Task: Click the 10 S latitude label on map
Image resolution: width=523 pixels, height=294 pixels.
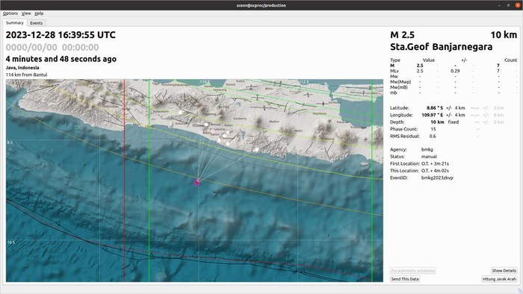Action: click(x=10, y=243)
